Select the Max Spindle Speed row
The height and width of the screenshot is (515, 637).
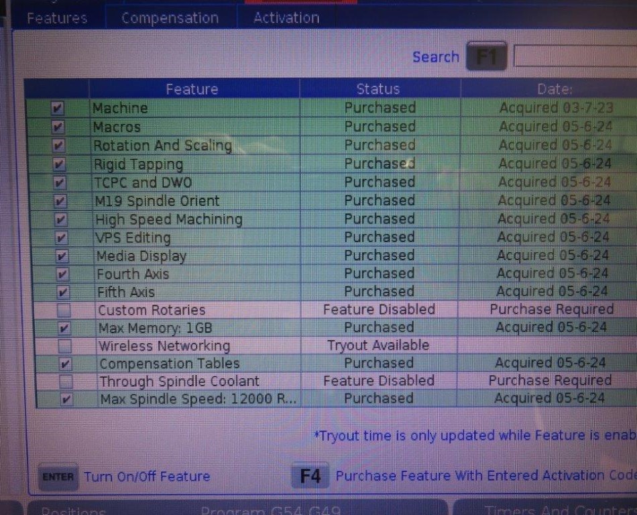click(198, 399)
